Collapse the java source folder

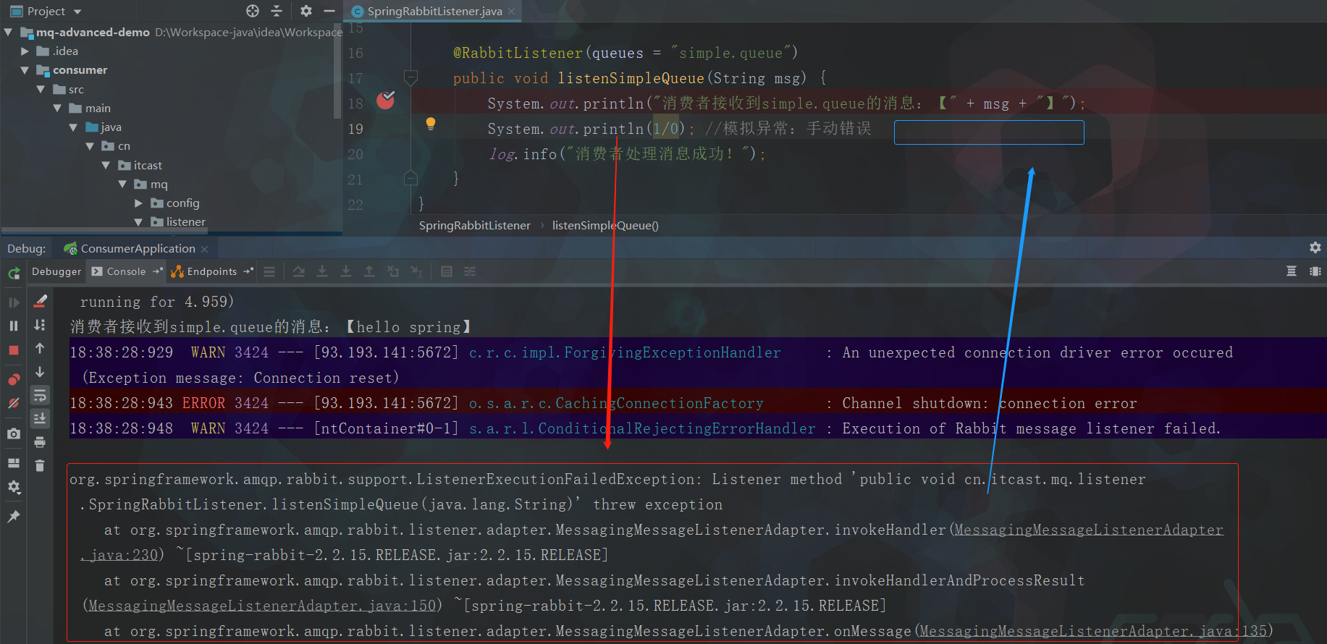(73, 127)
